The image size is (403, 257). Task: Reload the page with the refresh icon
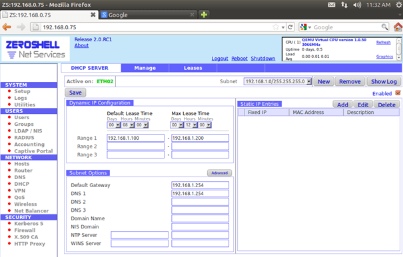290,27
